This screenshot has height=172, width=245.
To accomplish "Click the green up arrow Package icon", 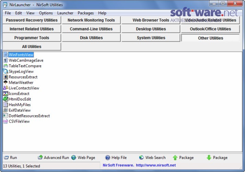I will [175, 158].
